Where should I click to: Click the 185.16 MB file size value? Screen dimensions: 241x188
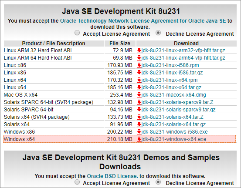click(x=120, y=87)
